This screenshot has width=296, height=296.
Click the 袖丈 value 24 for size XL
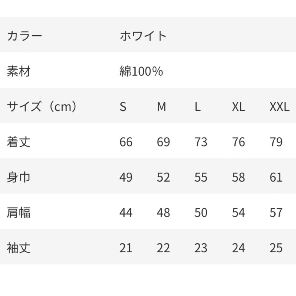coord(238,248)
